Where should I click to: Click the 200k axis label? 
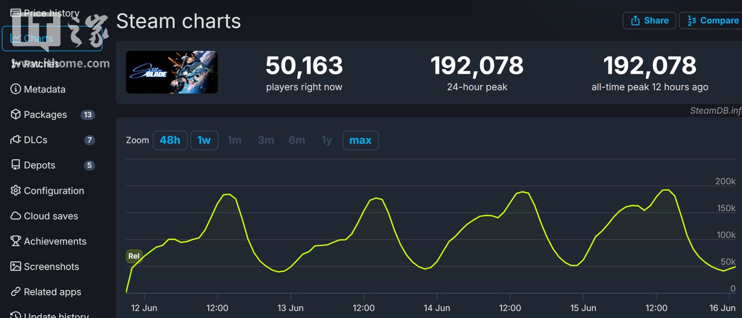[726, 181]
